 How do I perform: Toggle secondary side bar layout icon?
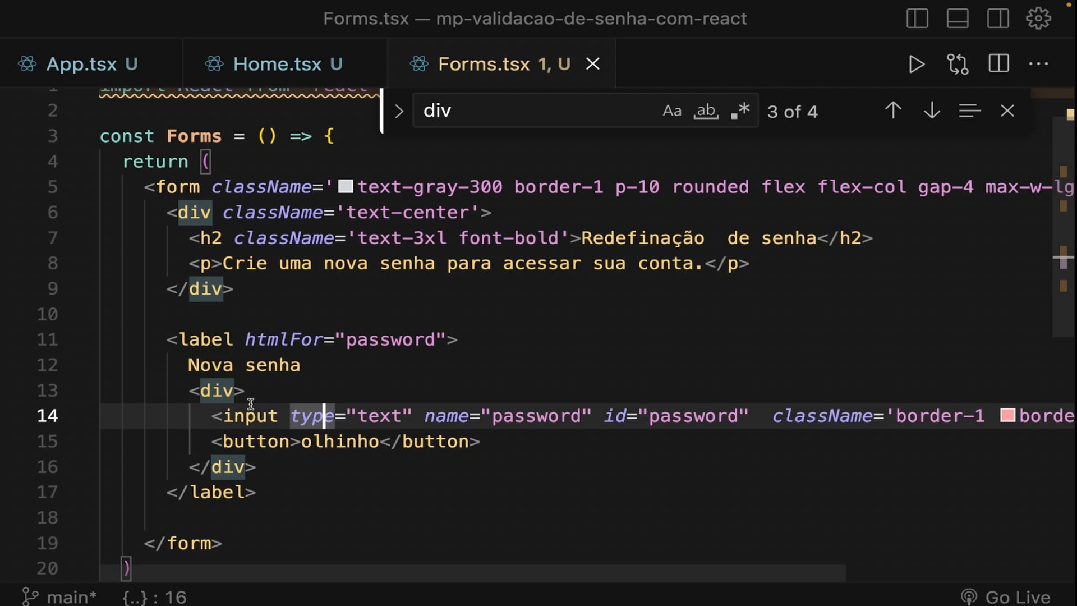(998, 19)
